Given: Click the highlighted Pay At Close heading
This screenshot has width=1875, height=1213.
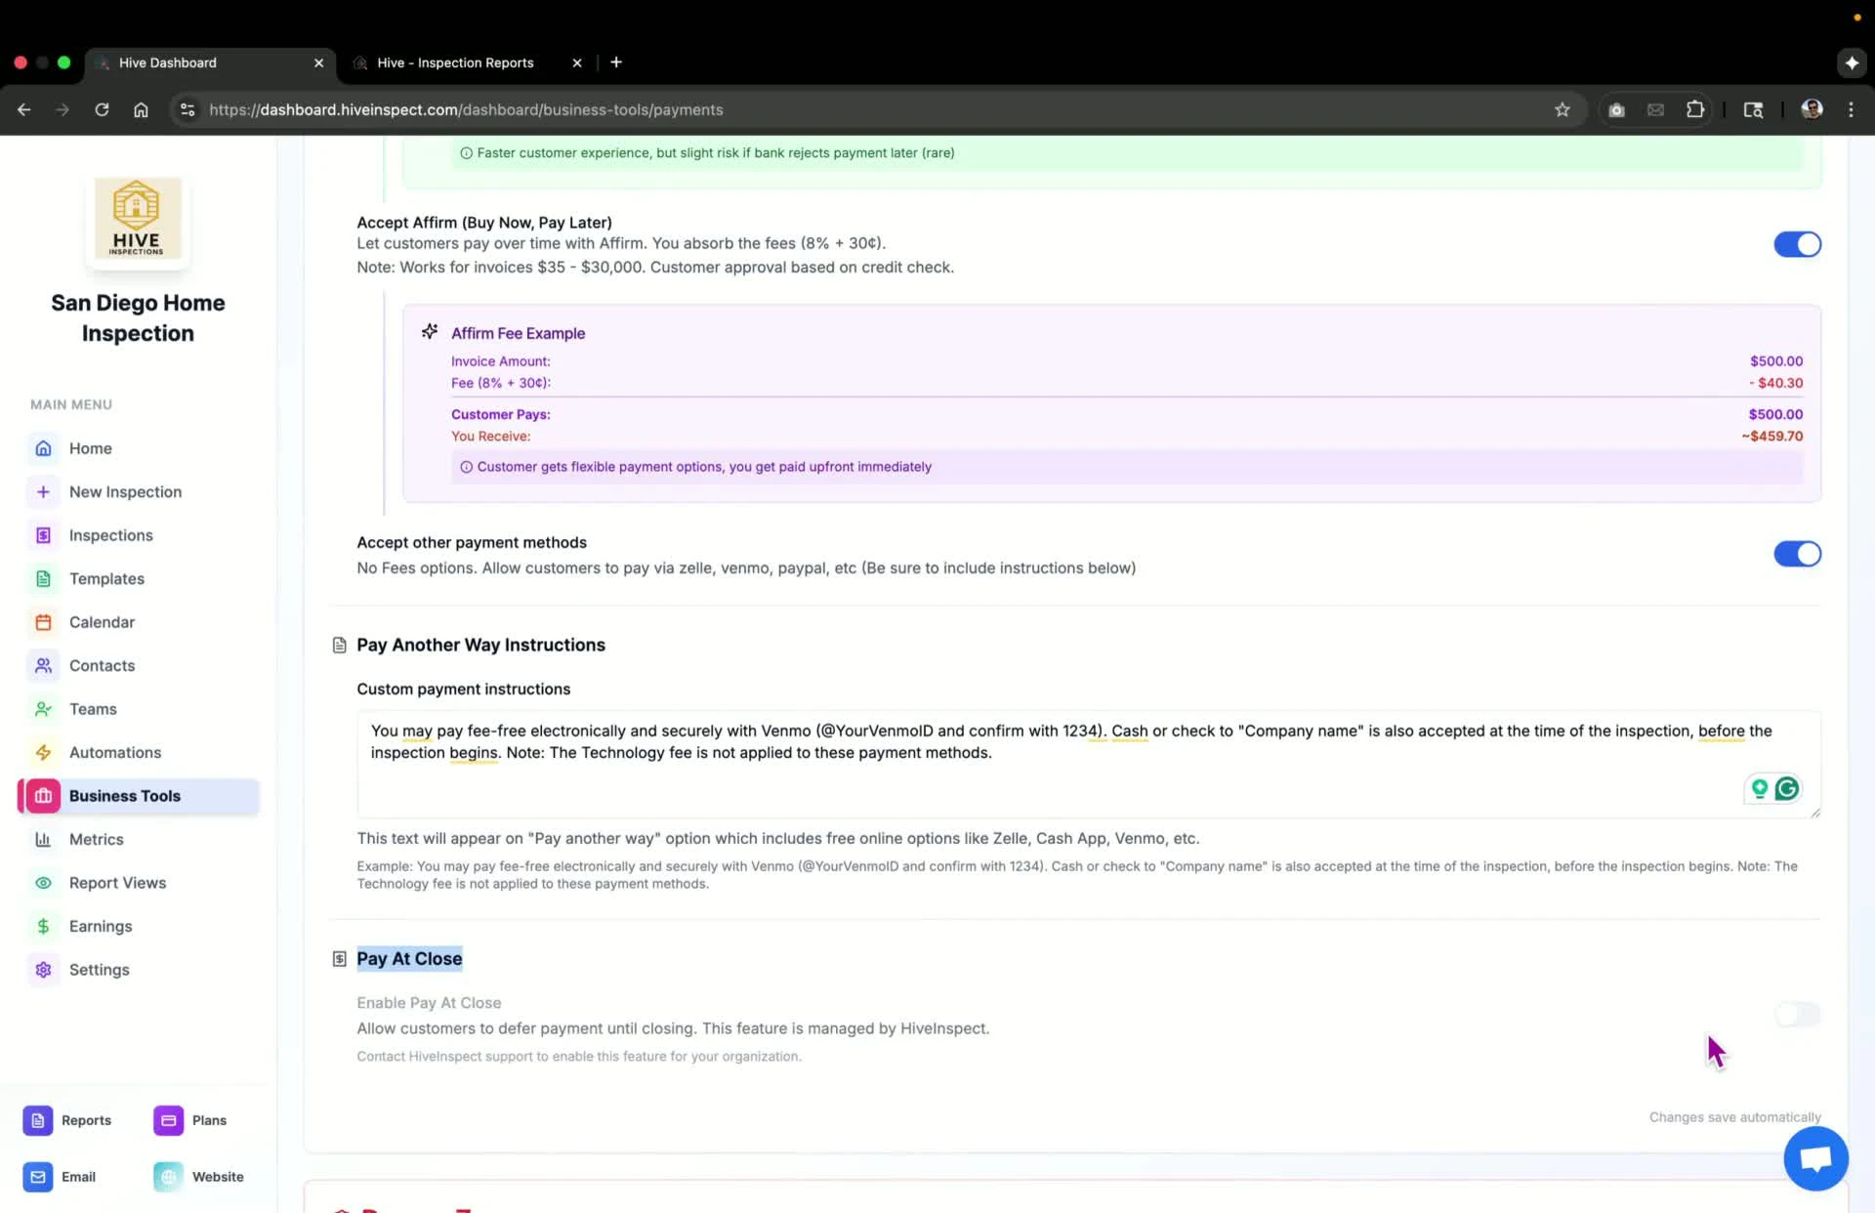Looking at the screenshot, I should click(x=409, y=959).
